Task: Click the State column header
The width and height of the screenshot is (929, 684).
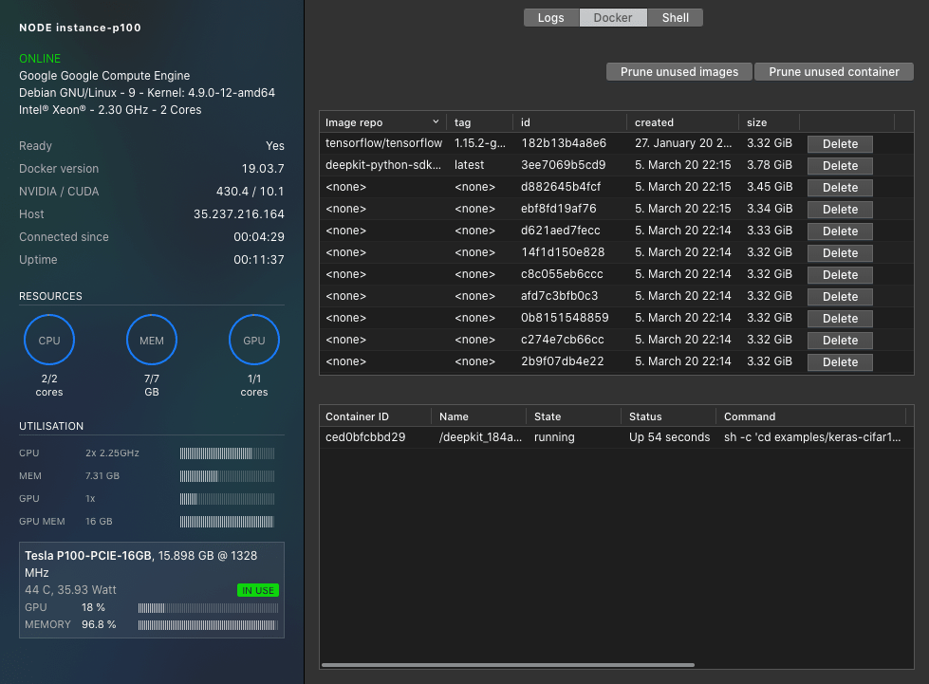Action: pos(573,416)
